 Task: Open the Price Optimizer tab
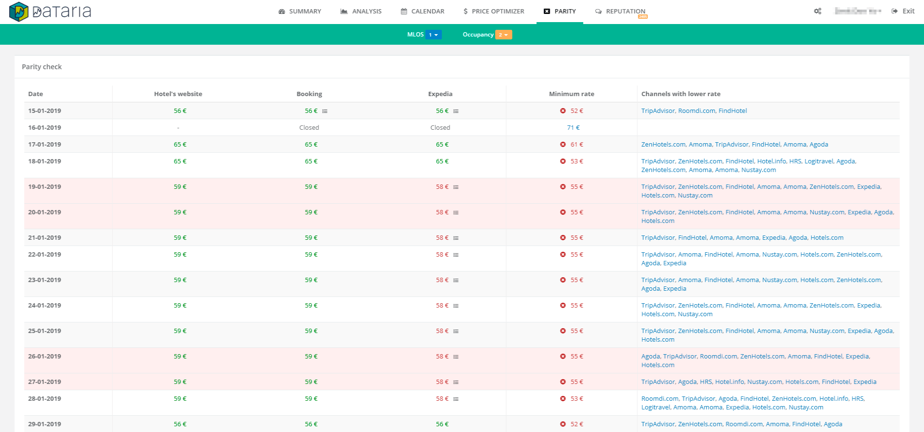pyautogui.click(x=494, y=11)
